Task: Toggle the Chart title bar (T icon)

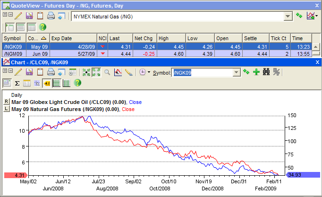Action: [x=5, y=70]
